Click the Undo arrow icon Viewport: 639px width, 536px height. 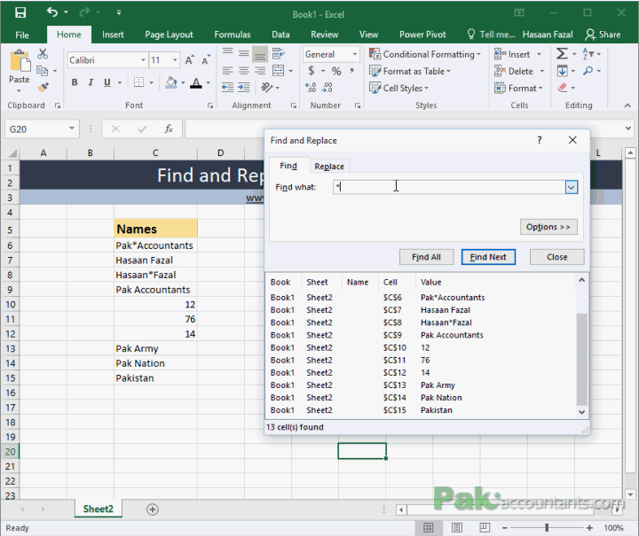pyautogui.click(x=52, y=12)
